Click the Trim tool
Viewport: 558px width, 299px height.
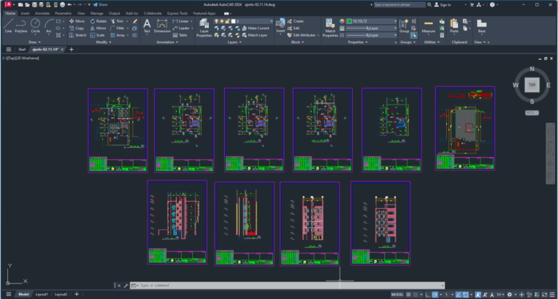[x=117, y=21]
